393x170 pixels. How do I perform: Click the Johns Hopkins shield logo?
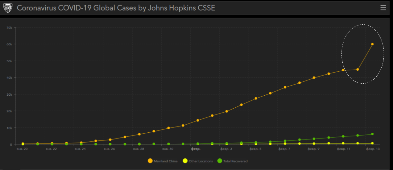click(8, 8)
